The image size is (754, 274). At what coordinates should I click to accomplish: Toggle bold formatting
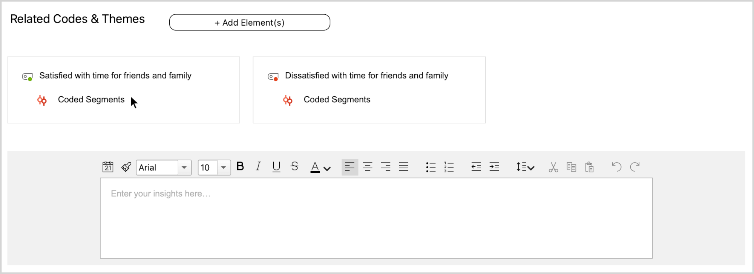(x=240, y=166)
